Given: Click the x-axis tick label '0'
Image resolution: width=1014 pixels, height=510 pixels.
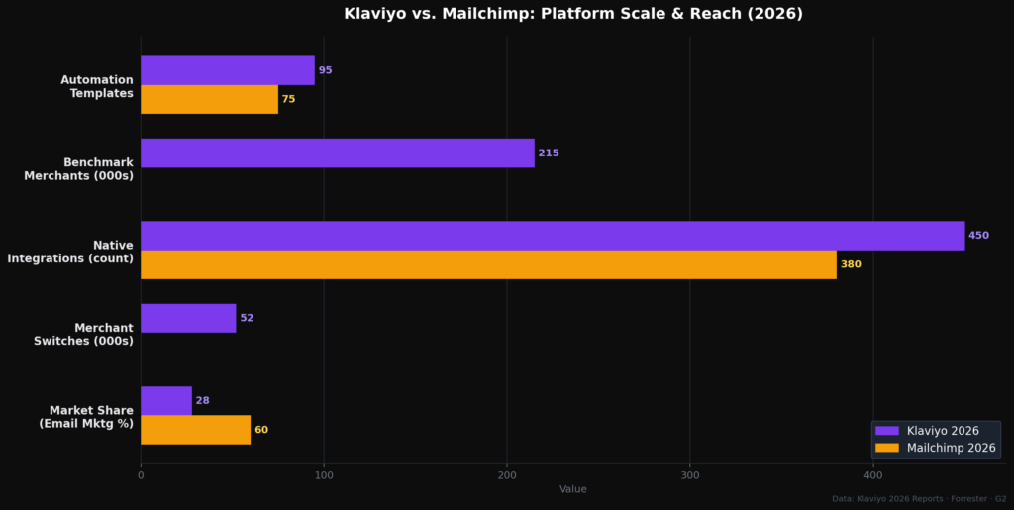Looking at the screenshot, I should [x=141, y=475].
